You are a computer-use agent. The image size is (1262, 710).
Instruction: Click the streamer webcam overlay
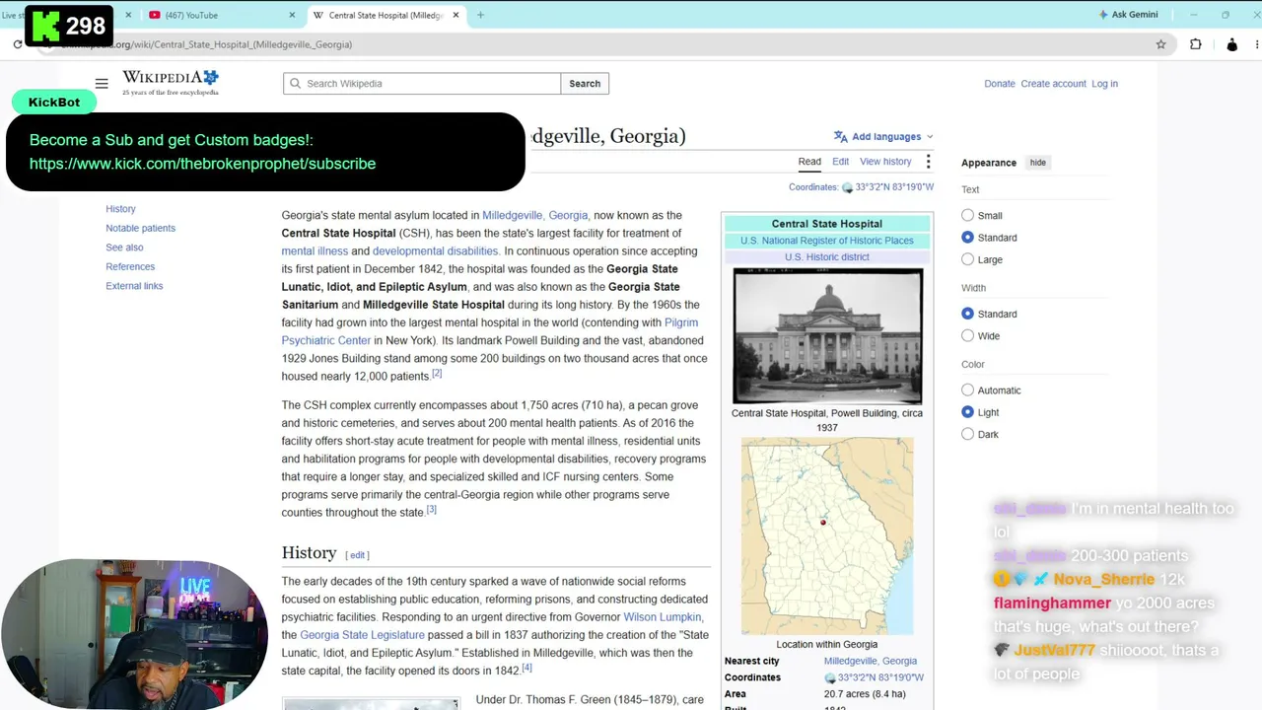coord(134,635)
